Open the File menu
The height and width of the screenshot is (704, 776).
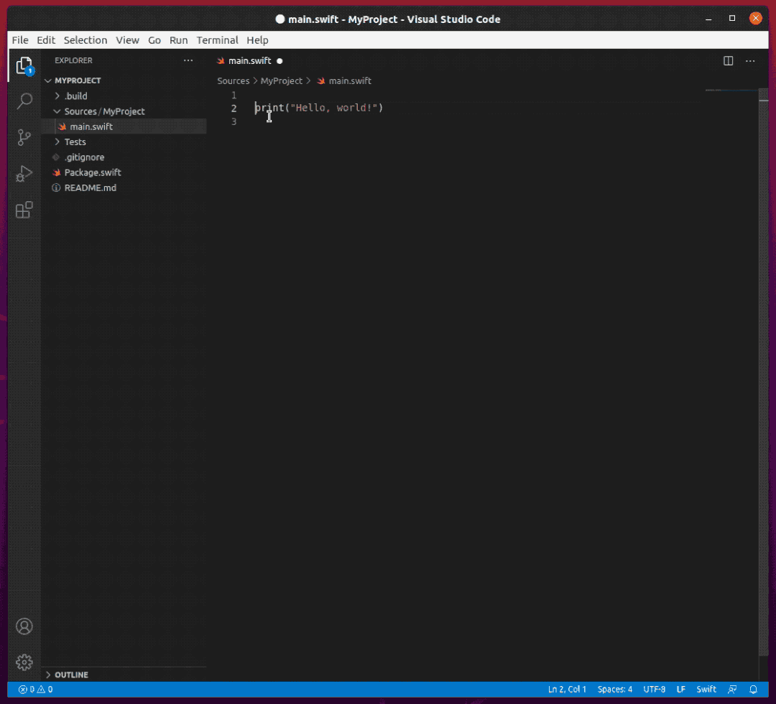tap(20, 40)
